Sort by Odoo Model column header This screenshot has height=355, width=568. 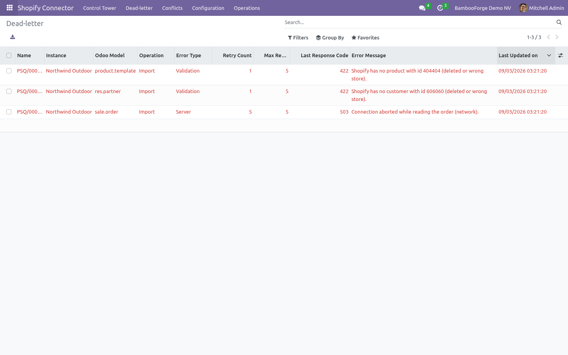116,56
